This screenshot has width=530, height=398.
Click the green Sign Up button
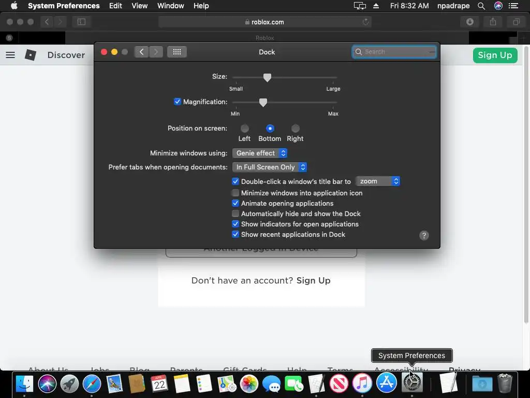495,55
